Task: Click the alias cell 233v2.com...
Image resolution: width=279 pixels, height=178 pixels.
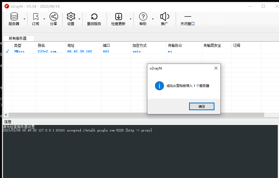Action: pos(50,51)
